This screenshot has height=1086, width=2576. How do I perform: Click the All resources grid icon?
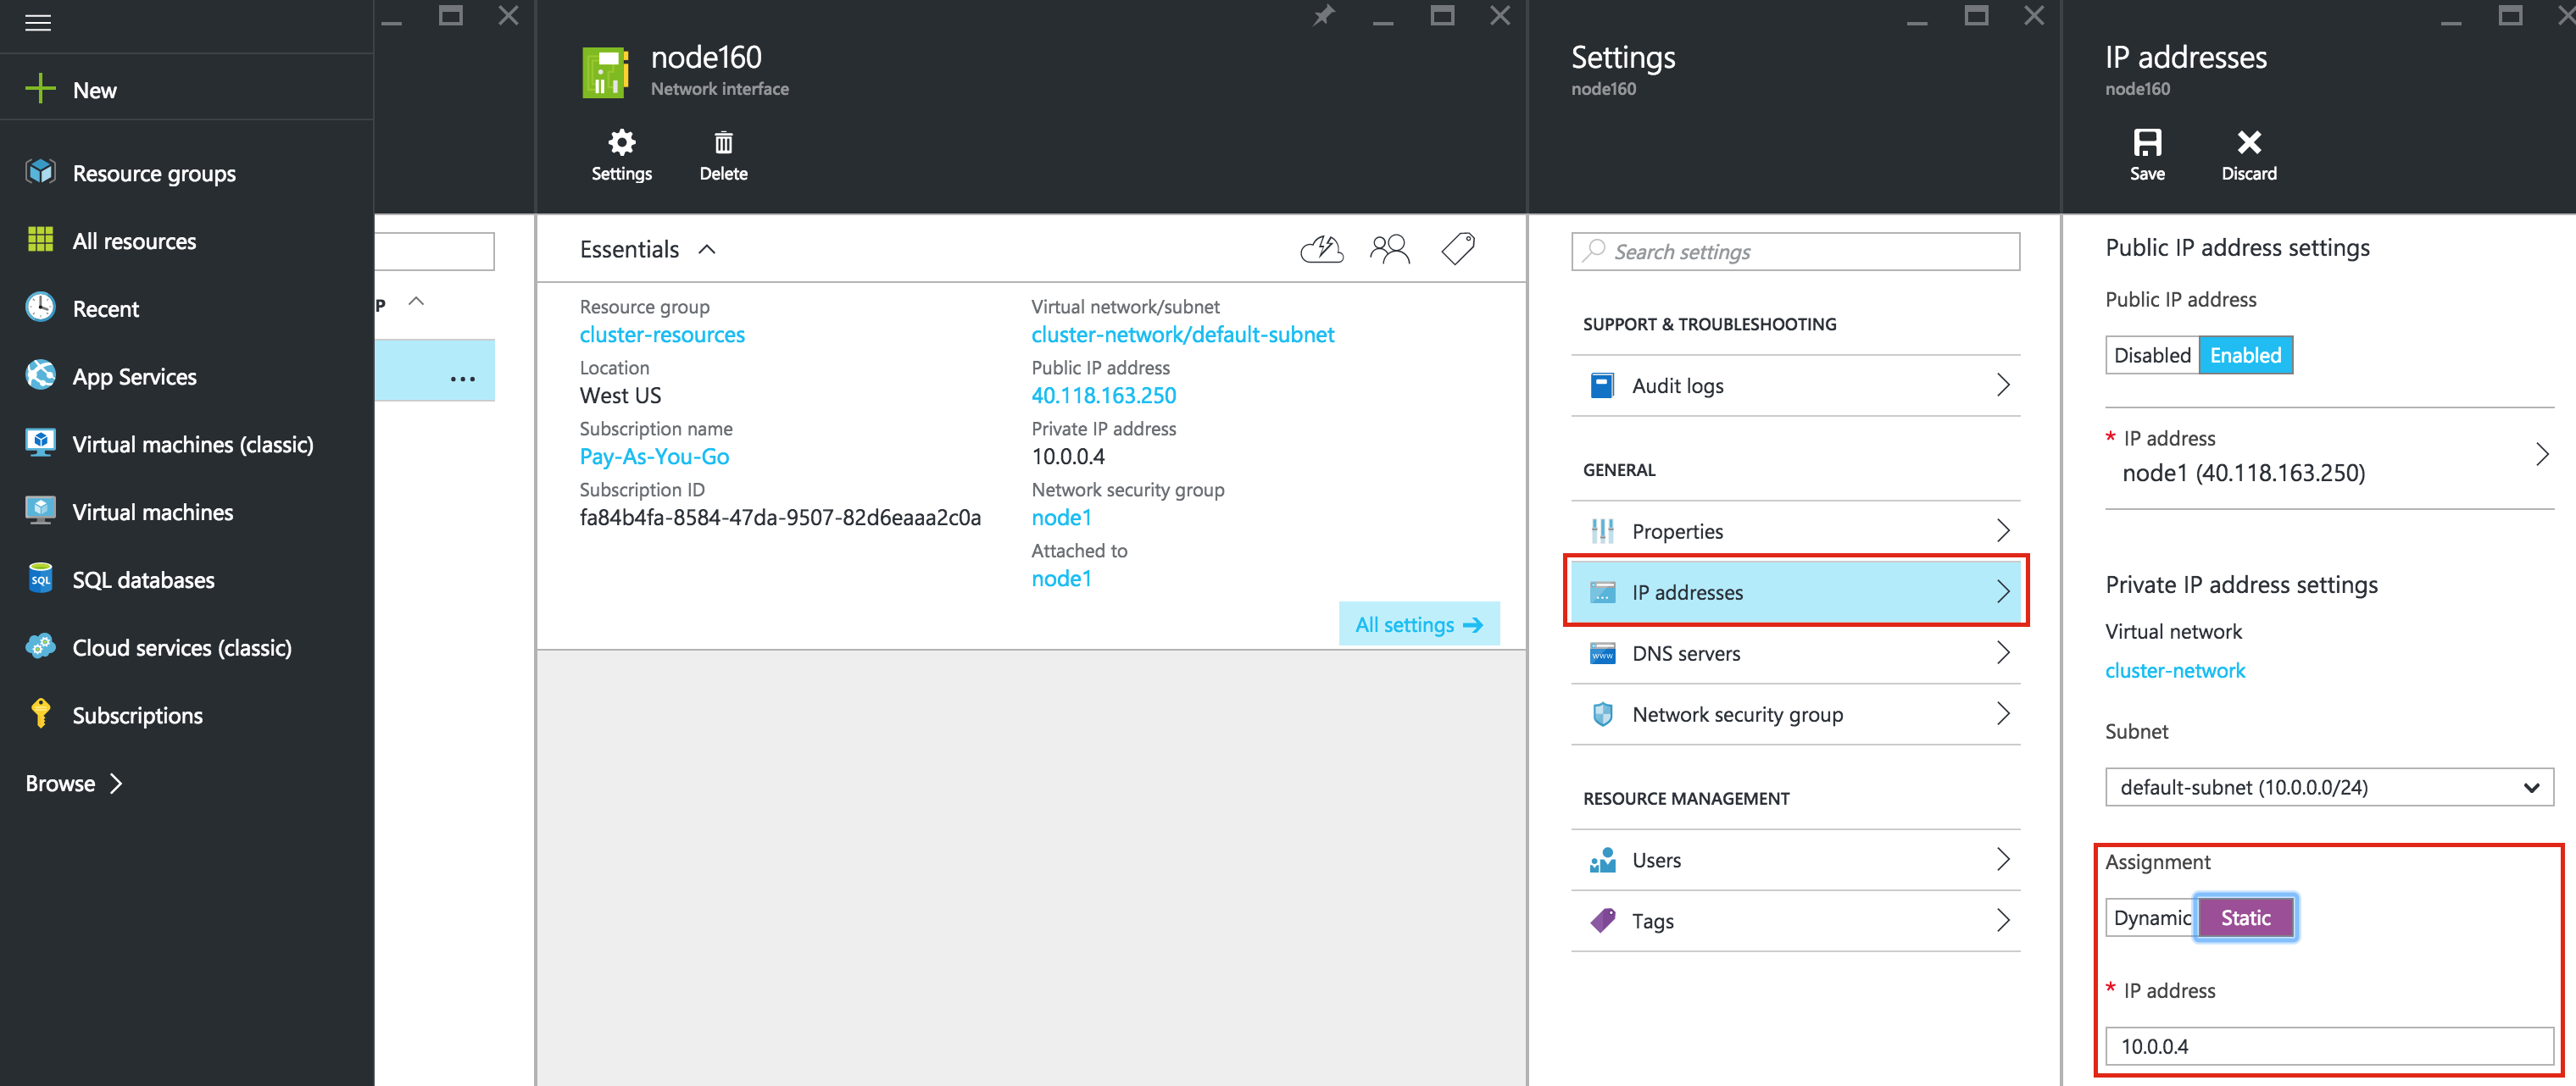click(x=40, y=240)
